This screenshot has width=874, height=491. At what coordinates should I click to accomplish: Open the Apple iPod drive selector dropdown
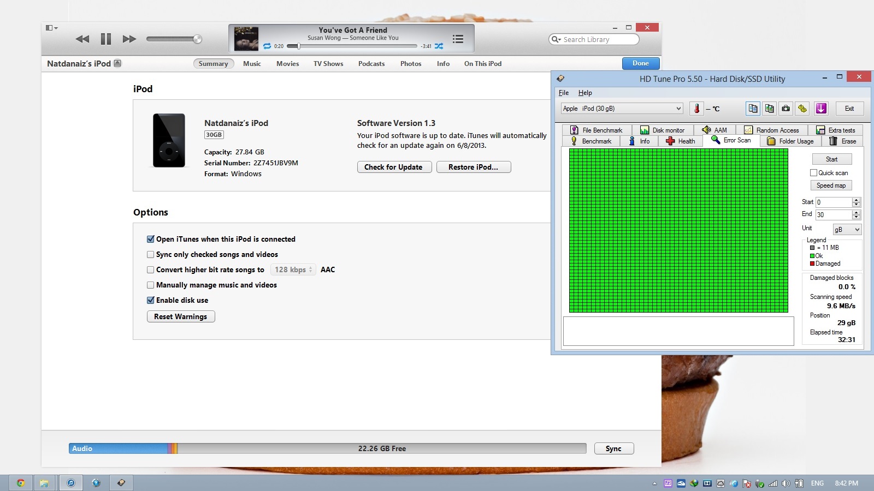pos(622,109)
